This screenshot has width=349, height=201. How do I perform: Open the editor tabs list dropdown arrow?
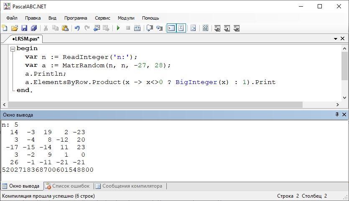coord(335,39)
